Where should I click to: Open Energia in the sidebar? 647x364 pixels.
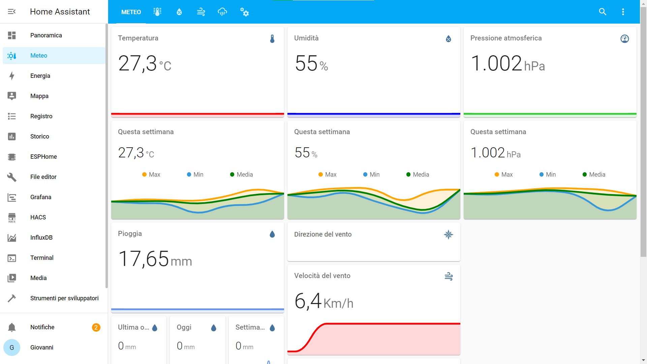click(x=40, y=76)
